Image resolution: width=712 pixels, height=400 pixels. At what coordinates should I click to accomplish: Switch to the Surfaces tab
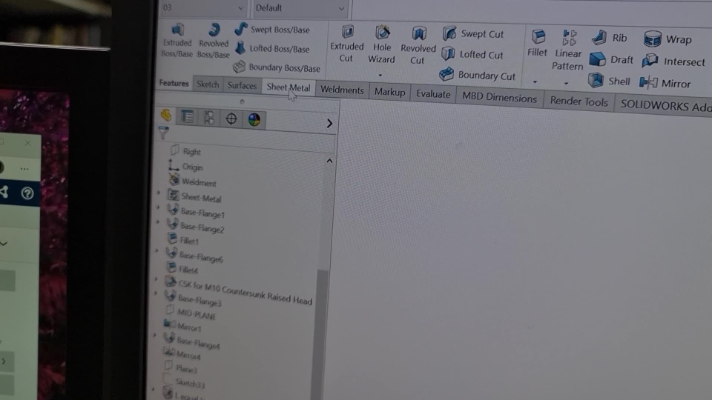pyautogui.click(x=242, y=85)
